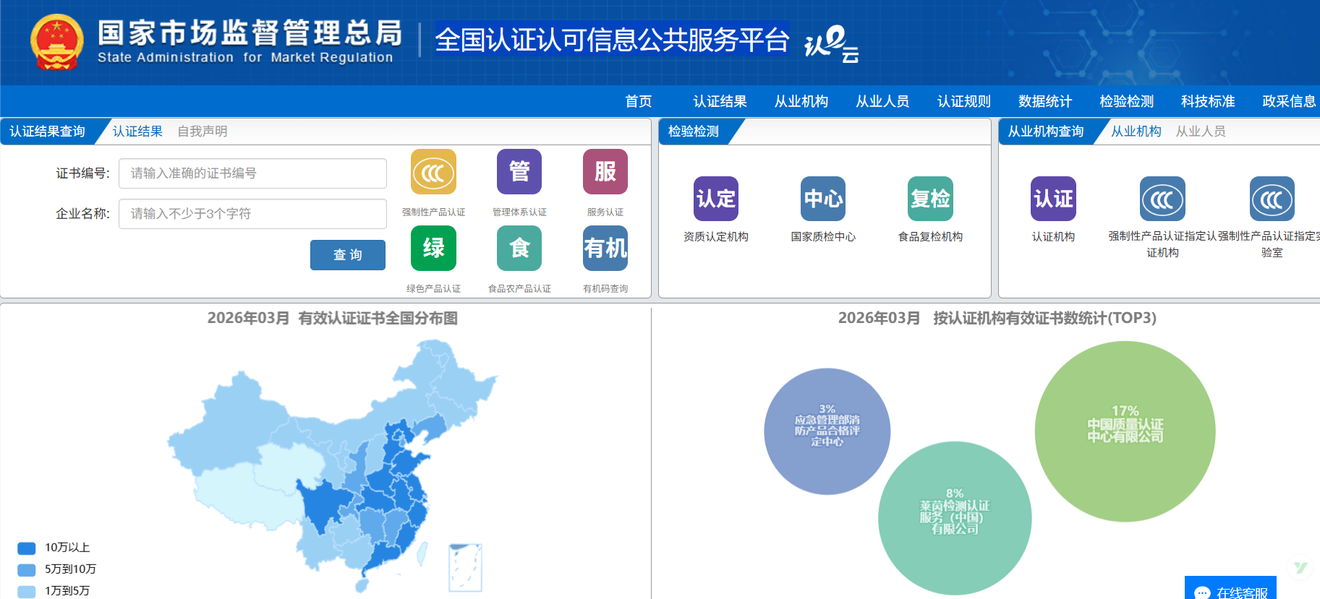Open the 资质认定机构 icon

click(716, 199)
